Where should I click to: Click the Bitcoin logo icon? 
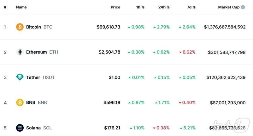pos(20,27)
